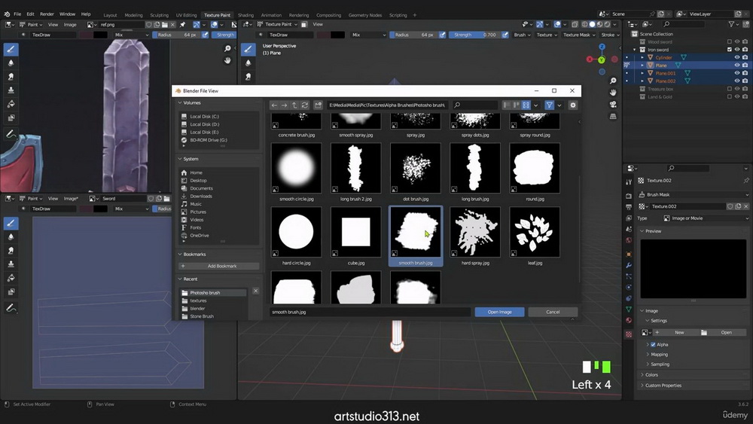Switch to horizontal list display mode
This screenshot has height=424, width=753.
(517, 105)
